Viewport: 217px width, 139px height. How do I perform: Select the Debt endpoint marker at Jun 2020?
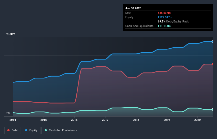pyautogui.click(x=213, y=64)
